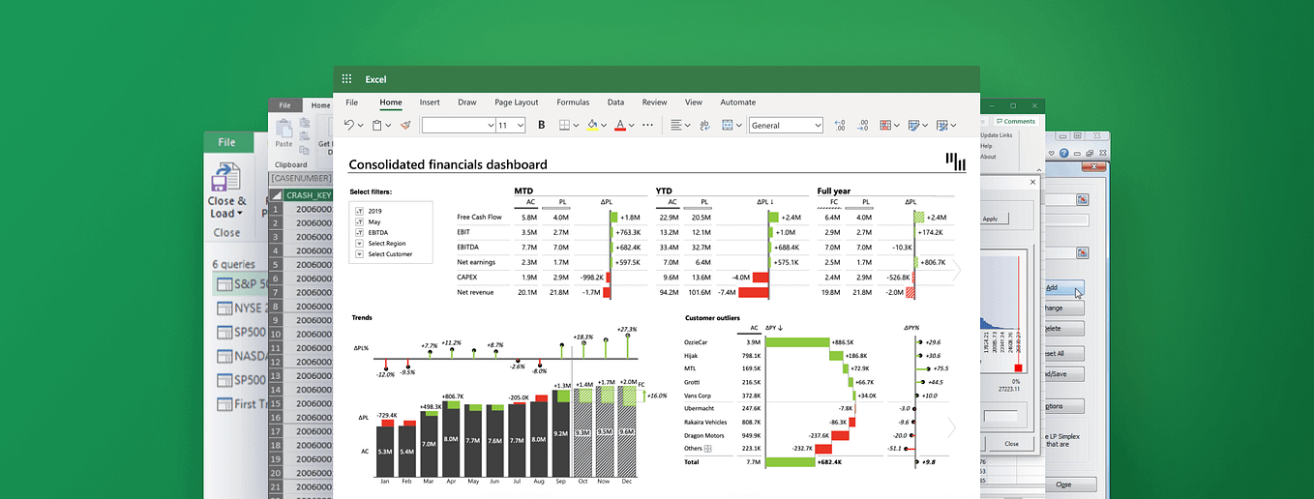Select the NASDA query in list
Image resolution: width=1314 pixels, height=499 pixels.
point(240,356)
